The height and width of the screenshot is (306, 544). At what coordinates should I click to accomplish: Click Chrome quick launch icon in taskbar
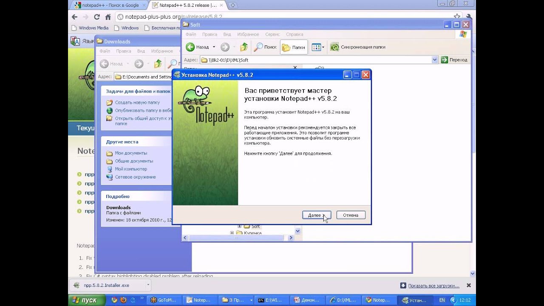click(114, 300)
